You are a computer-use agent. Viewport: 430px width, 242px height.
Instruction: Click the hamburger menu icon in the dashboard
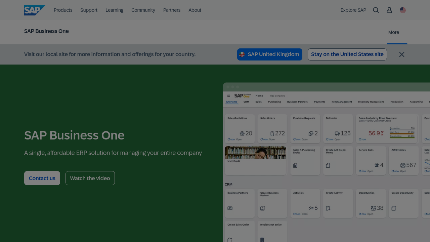228,96
